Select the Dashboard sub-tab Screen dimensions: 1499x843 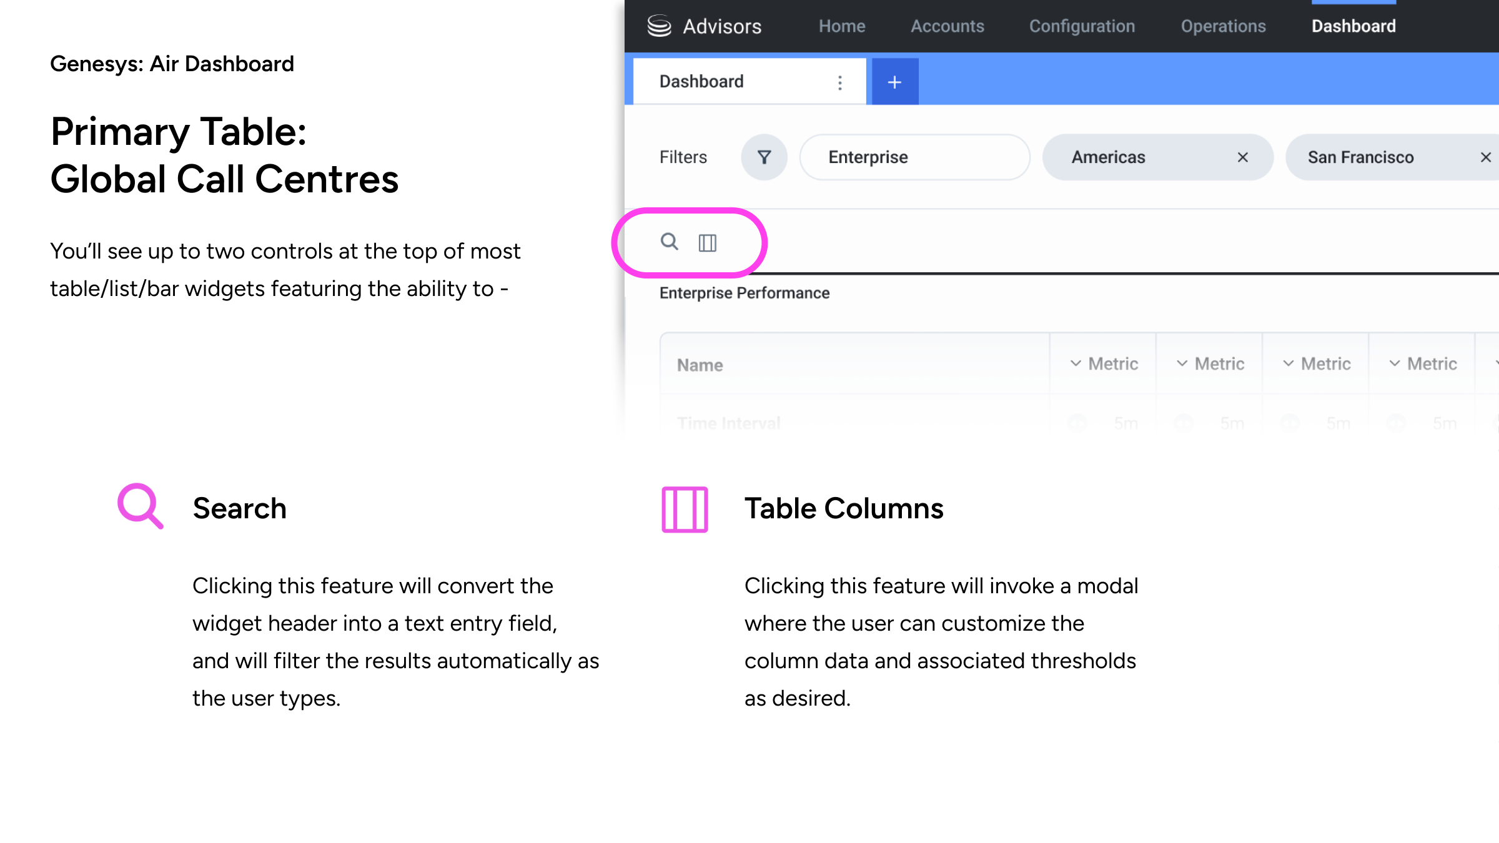(x=701, y=82)
